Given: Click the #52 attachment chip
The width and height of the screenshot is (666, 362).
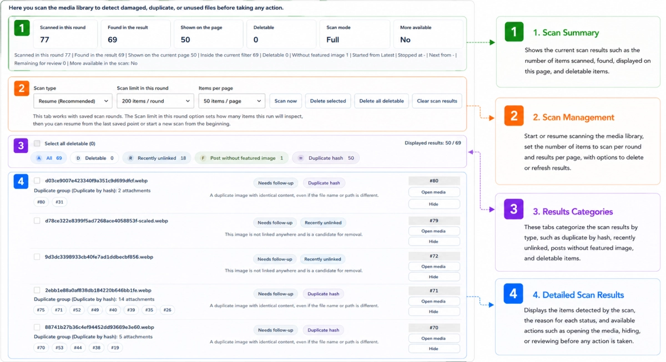Looking at the screenshot, I should click(77, 310).
